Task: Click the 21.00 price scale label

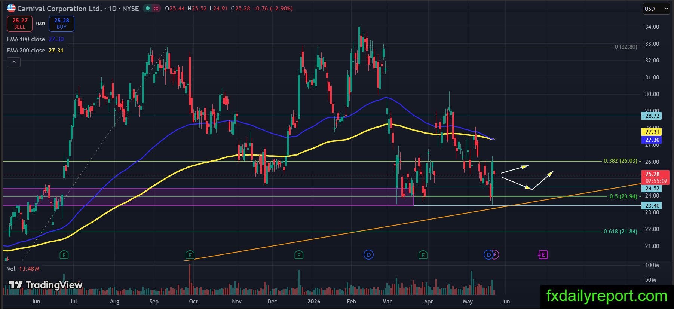Action: click(x=652, y=246)
